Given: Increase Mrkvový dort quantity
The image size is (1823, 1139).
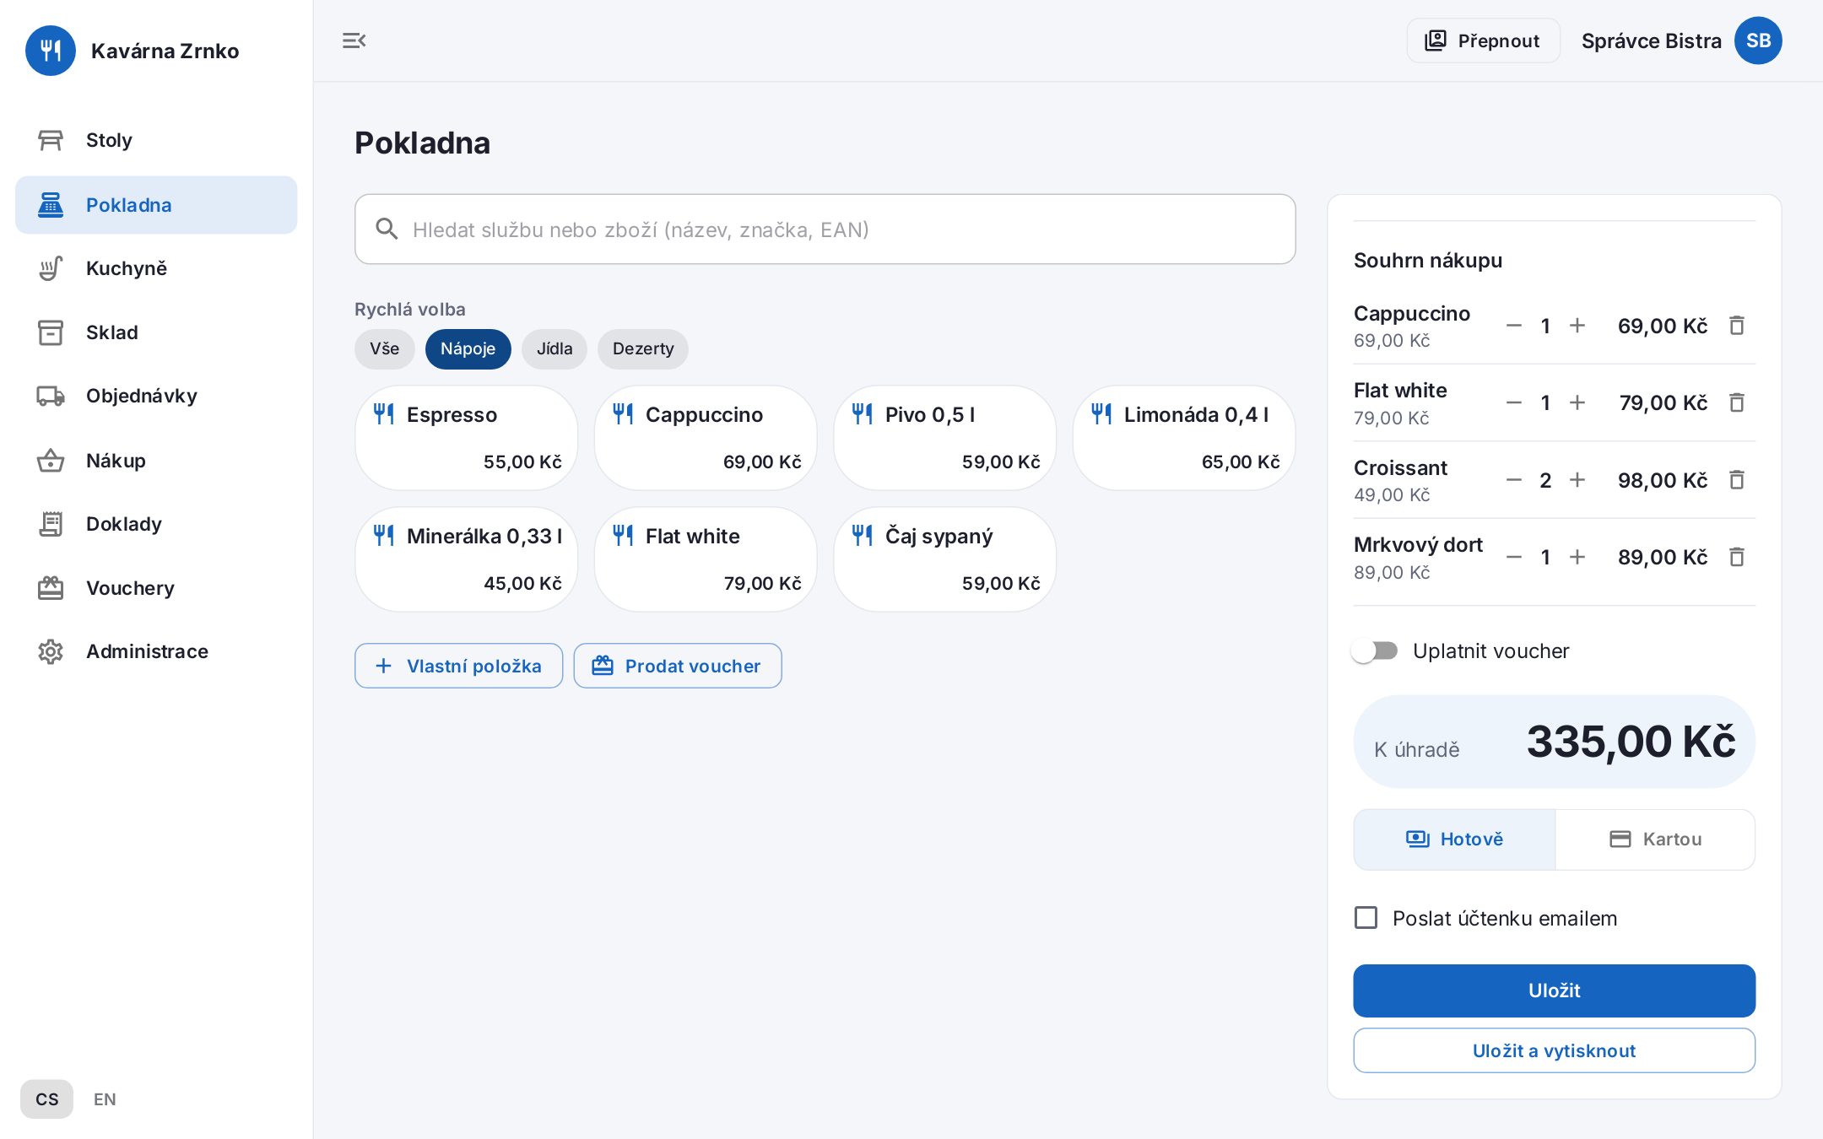Looking at the screenshot, I should (x=1577, y=557).
